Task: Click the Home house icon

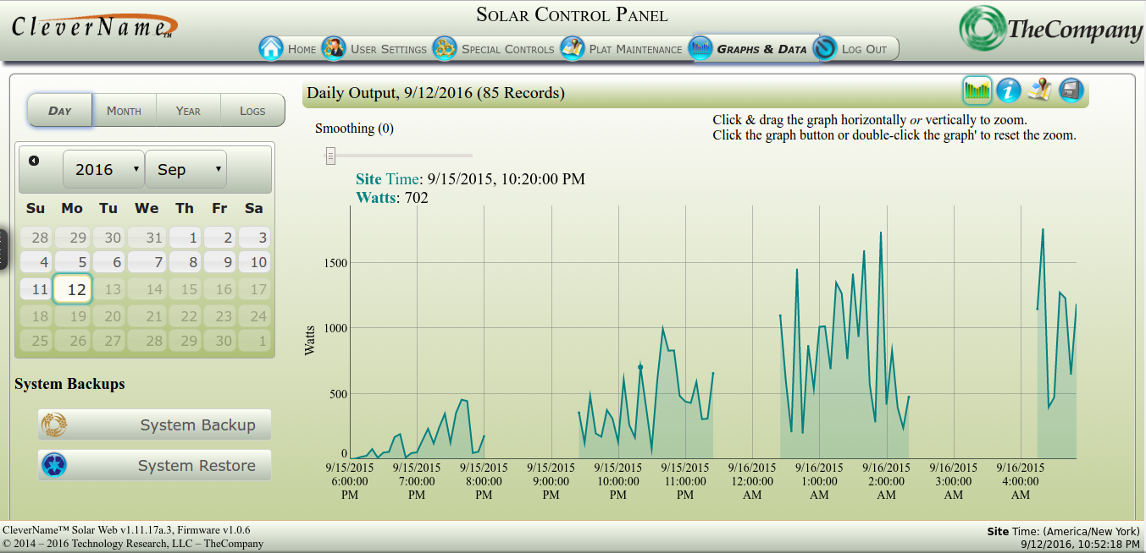Action: [271, 48]
